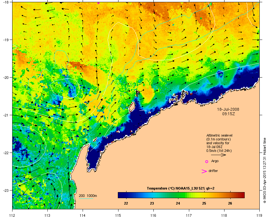The image size is (269, 217).
Task: Select the 18-Jul-2008 date label
Action: coord(228,109)
